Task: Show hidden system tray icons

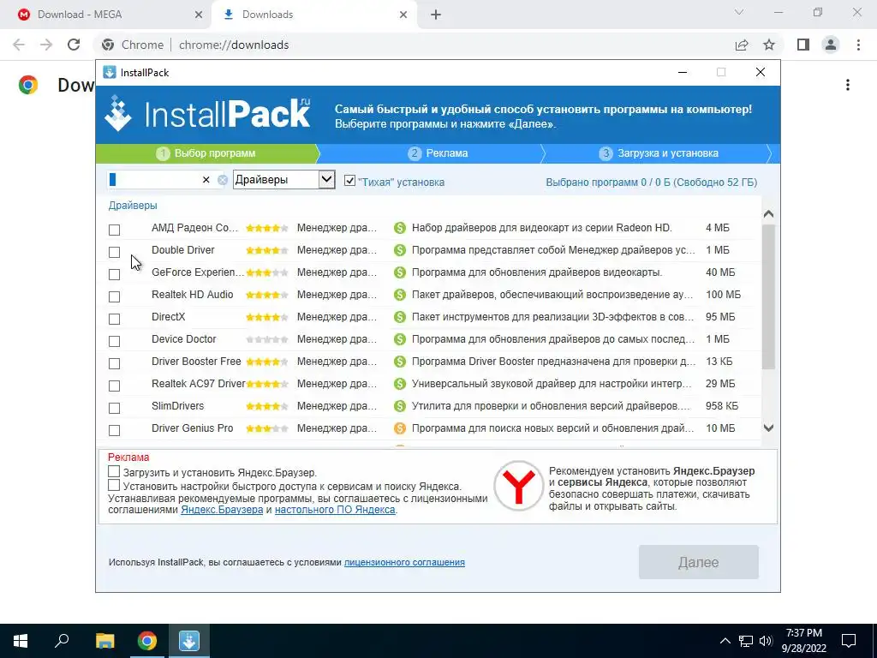Action: tap(725, 641)
